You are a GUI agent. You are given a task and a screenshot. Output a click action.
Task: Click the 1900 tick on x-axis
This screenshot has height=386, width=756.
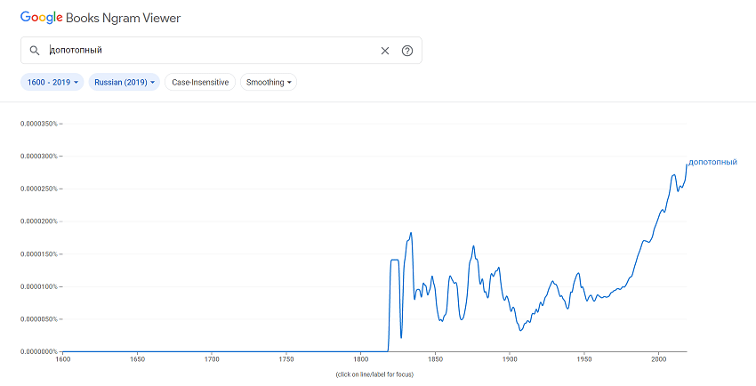[509, 359]
